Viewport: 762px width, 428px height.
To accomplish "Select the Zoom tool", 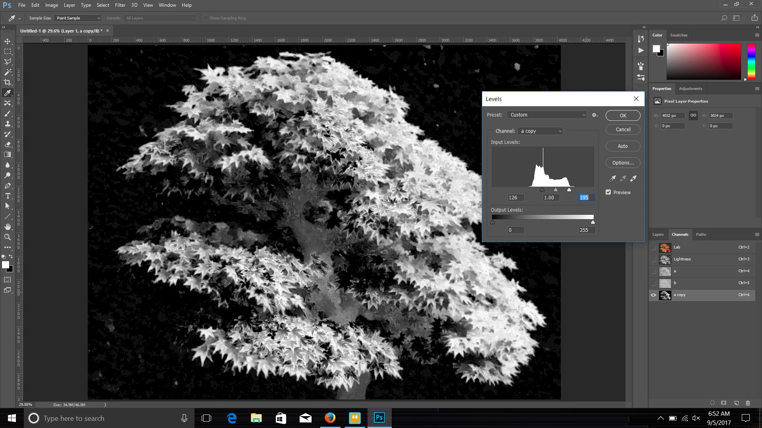I will click(8, 237).
